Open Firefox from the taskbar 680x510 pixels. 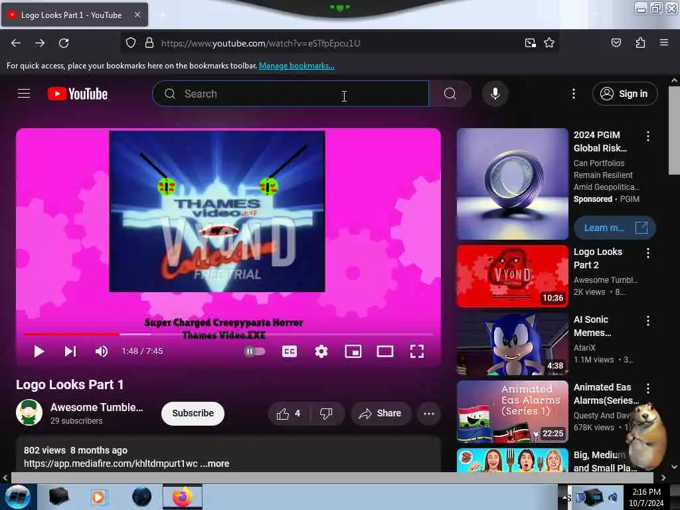(x=183, y=497)
